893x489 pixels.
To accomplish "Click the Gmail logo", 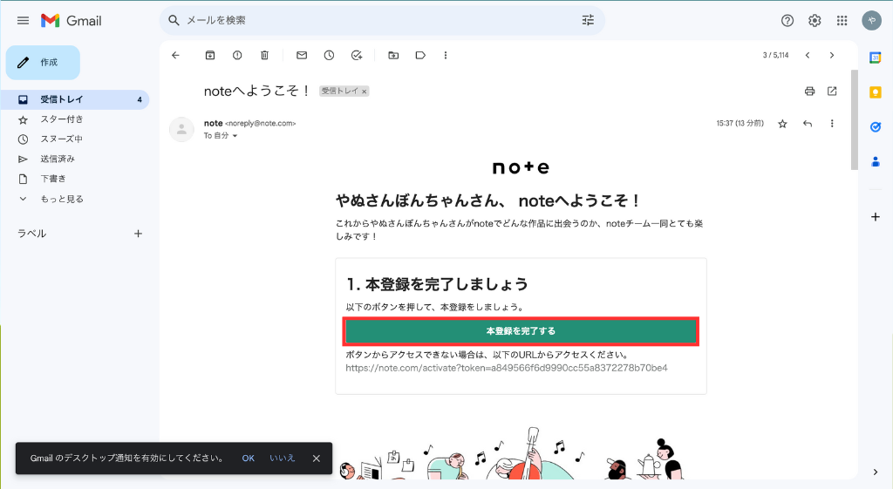I will pyautogui.click(x=72, y=21).
